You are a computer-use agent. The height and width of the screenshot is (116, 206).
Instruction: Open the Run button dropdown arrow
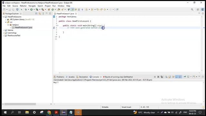tap(34, 9)
